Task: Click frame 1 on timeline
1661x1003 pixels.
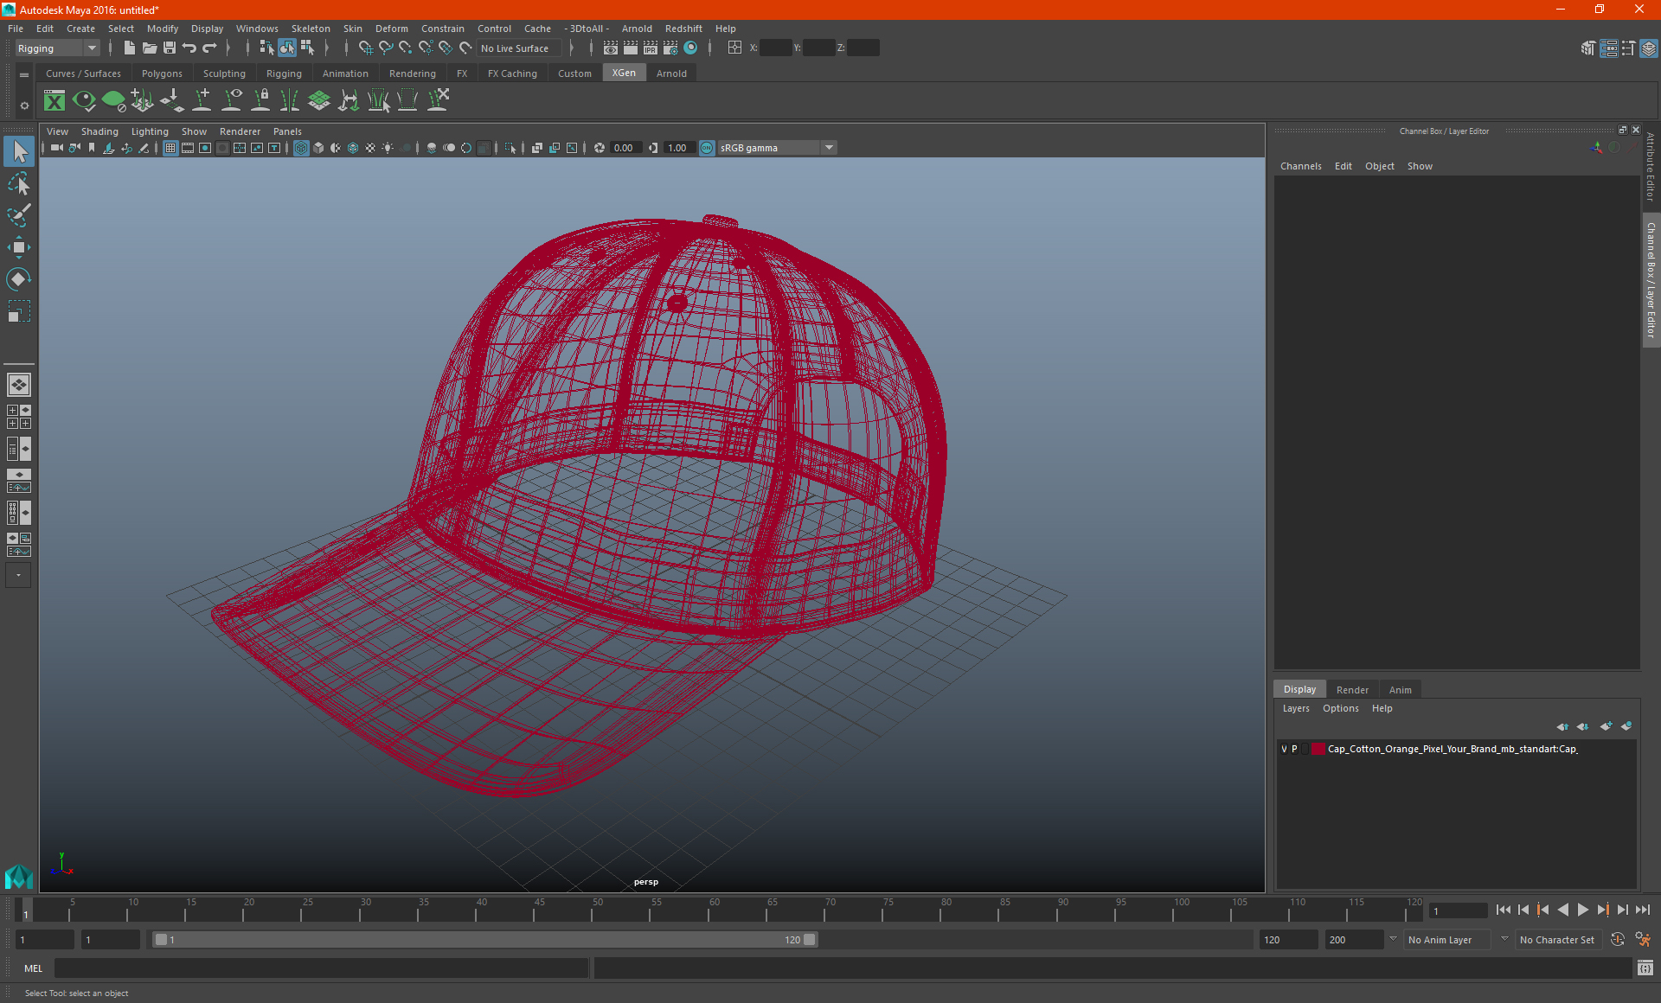Action: click(25, 910)
